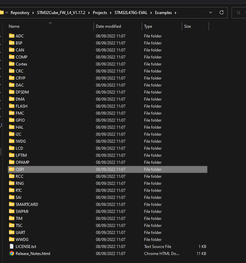
Task: Select the DMA folder icon
Action: pos(12,99)
